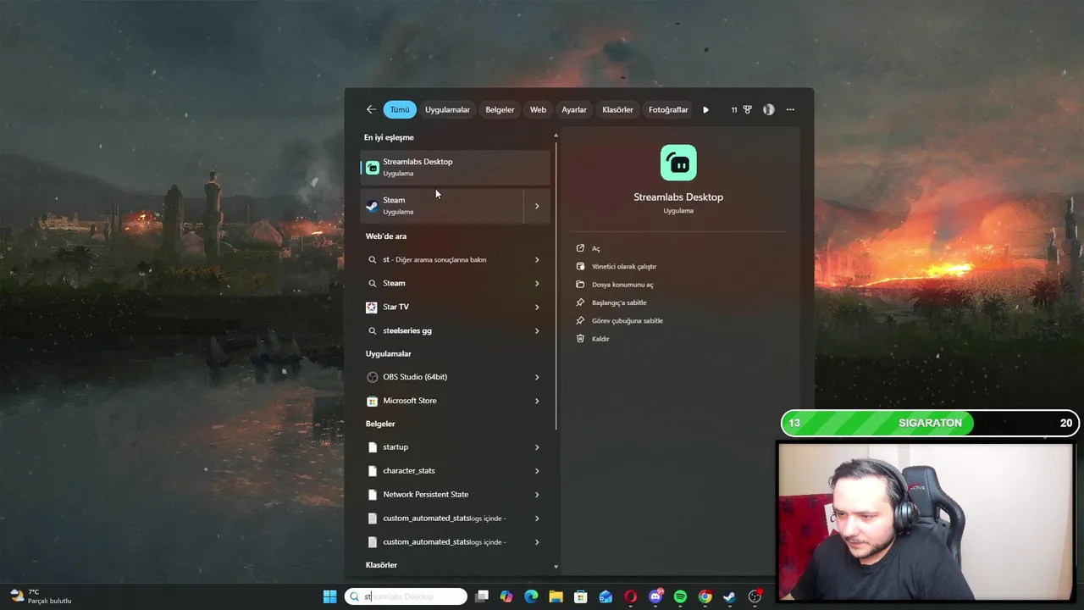This screenshot has width=1084, height=610.
Task: Switch to the Uygulamalar filter tab
Action: 447,109
